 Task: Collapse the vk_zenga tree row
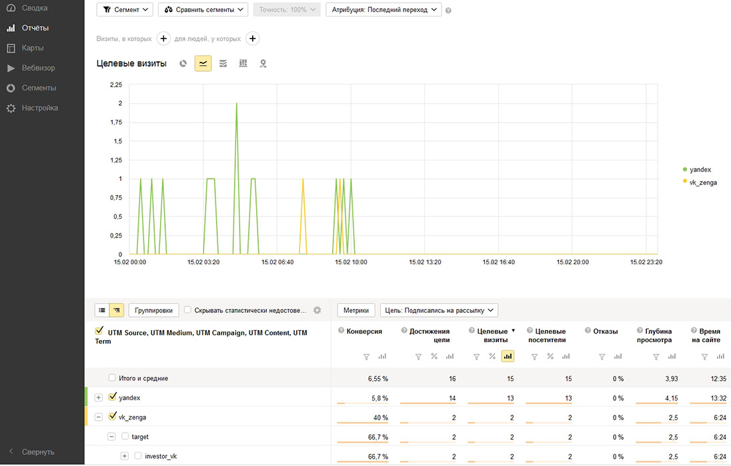[x=99, y=417]
